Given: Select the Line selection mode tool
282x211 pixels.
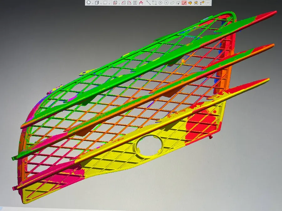Looking at the screenshot, I should (149, 3).
